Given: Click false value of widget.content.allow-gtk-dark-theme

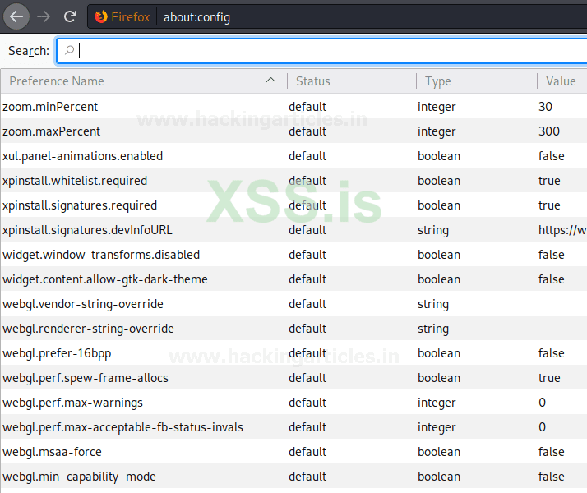Looking at the screenshot, I should click(551, 279).
